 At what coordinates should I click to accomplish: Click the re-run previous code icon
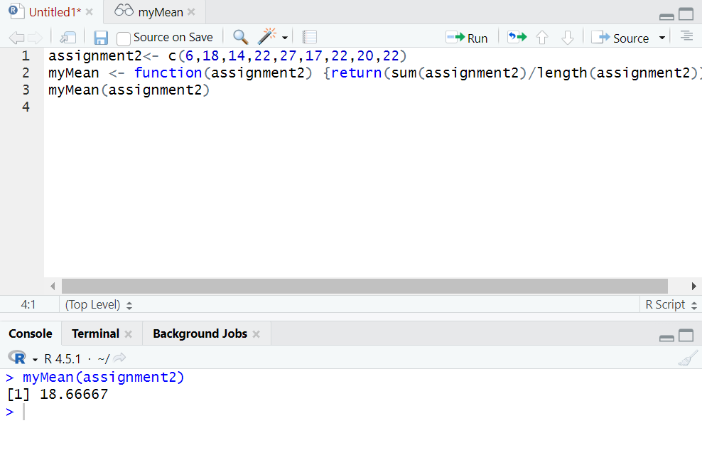(x=517, y=38)
